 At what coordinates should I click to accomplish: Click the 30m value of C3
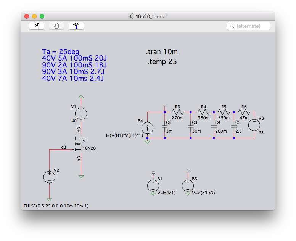point(196,131)
